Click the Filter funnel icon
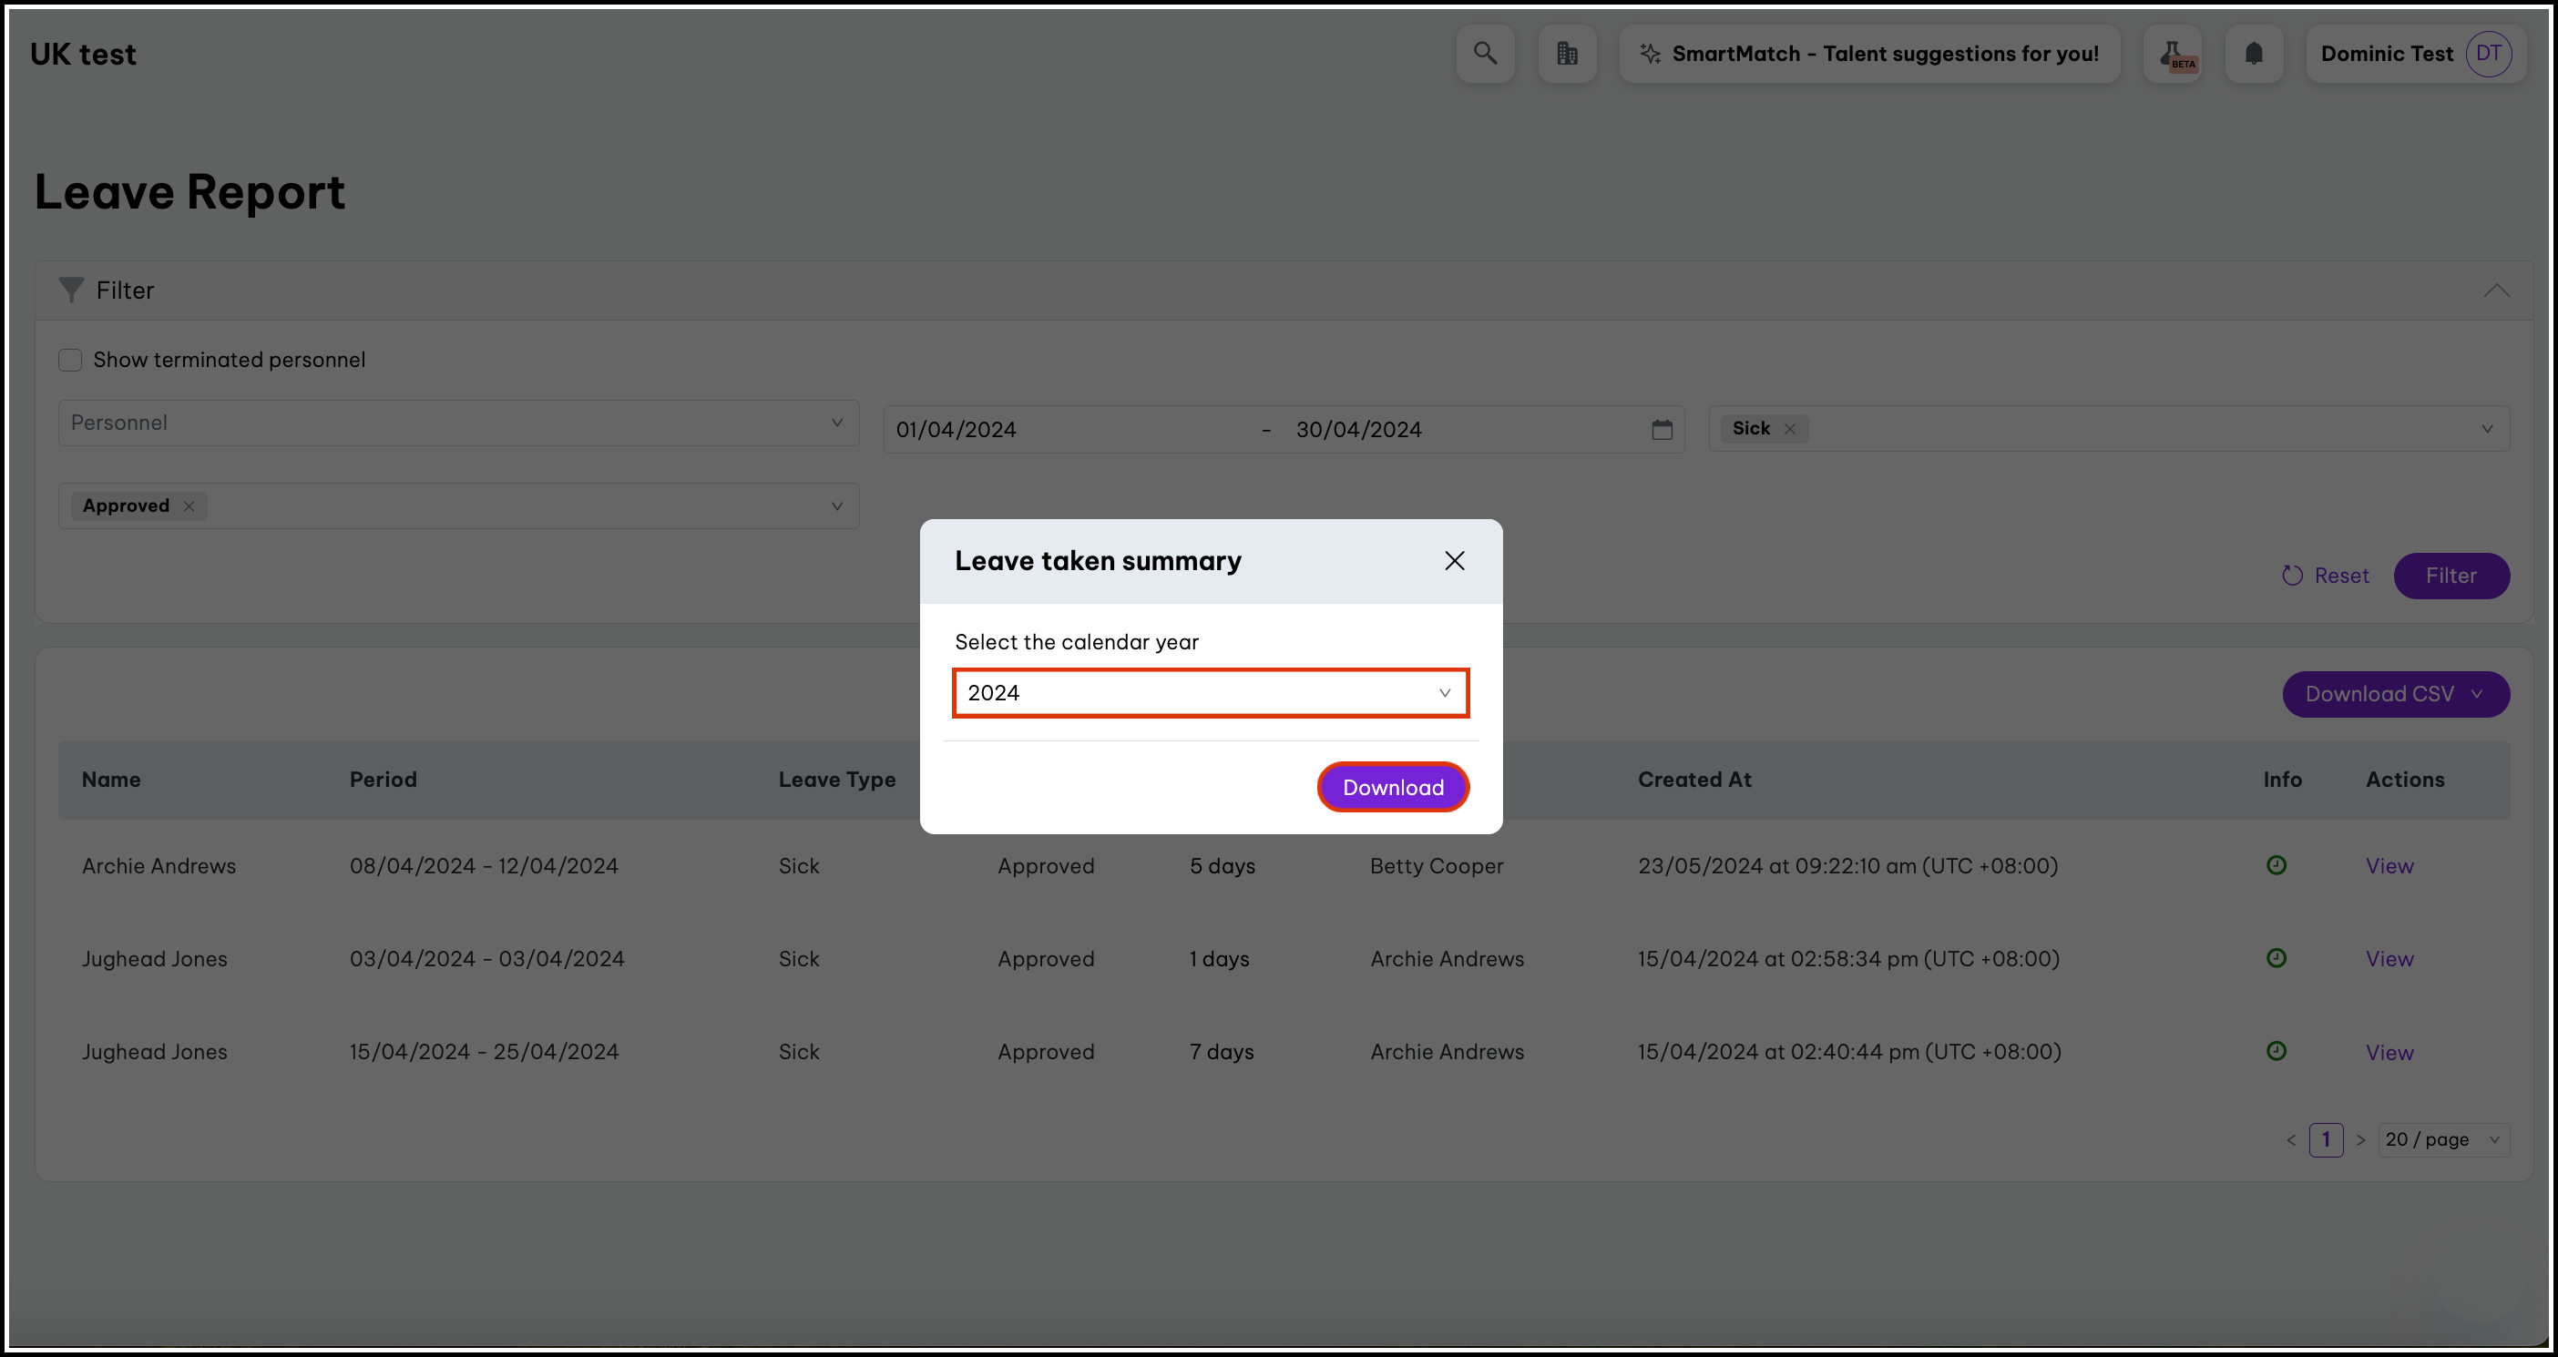This screenshot has width=2558, height=1357. pyautogui.click(x=70, y=290)
